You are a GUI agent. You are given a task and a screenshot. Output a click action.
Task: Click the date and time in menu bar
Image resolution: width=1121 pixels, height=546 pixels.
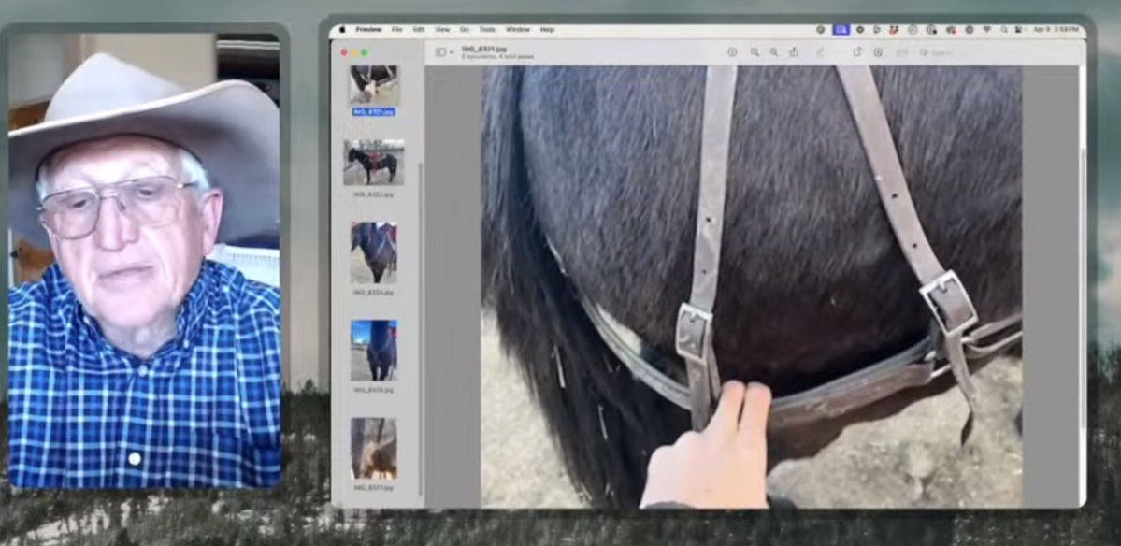(1056, 29)
